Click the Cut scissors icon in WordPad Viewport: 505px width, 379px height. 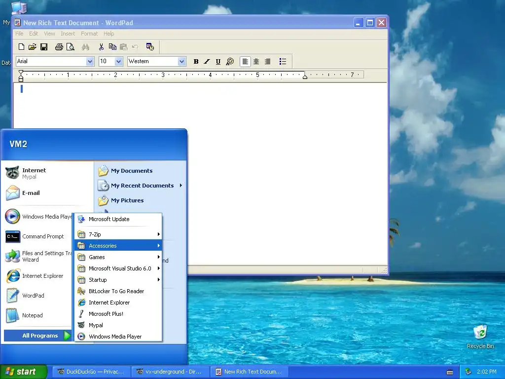coord(101,47)
